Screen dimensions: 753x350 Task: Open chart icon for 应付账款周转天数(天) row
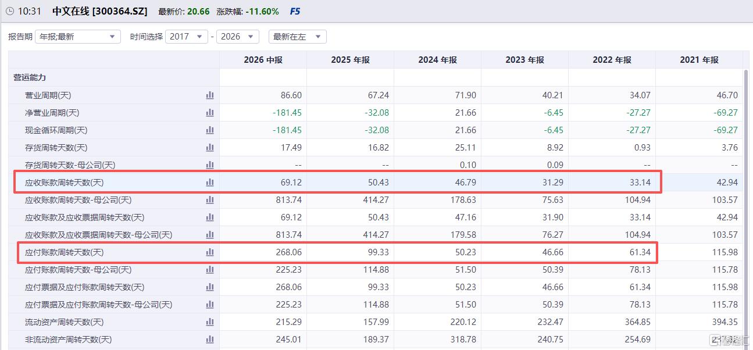pos(210,252)
